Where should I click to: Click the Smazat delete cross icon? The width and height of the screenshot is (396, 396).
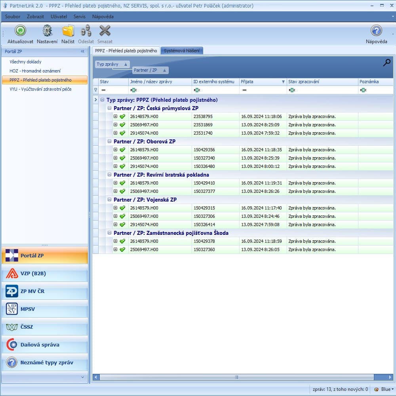point(105,31)
